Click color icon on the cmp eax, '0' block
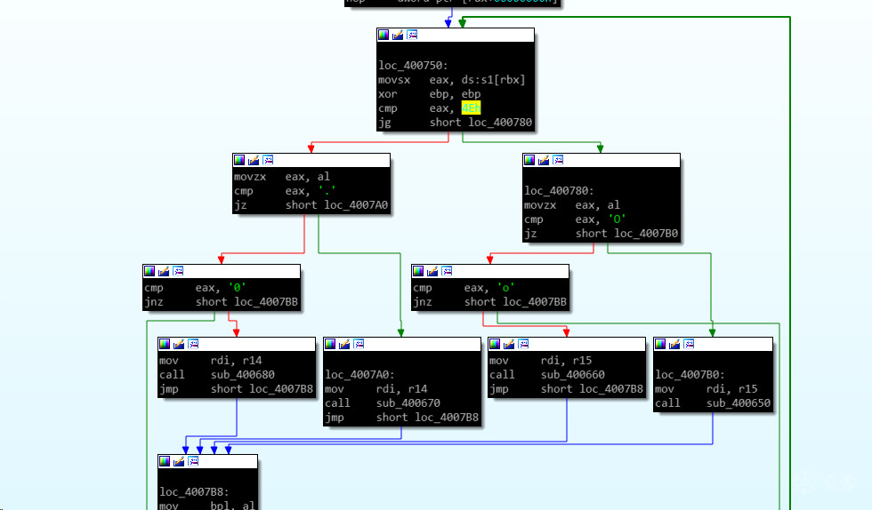The width and height of the screenshot is (872, 510). [x=149, y=271]
